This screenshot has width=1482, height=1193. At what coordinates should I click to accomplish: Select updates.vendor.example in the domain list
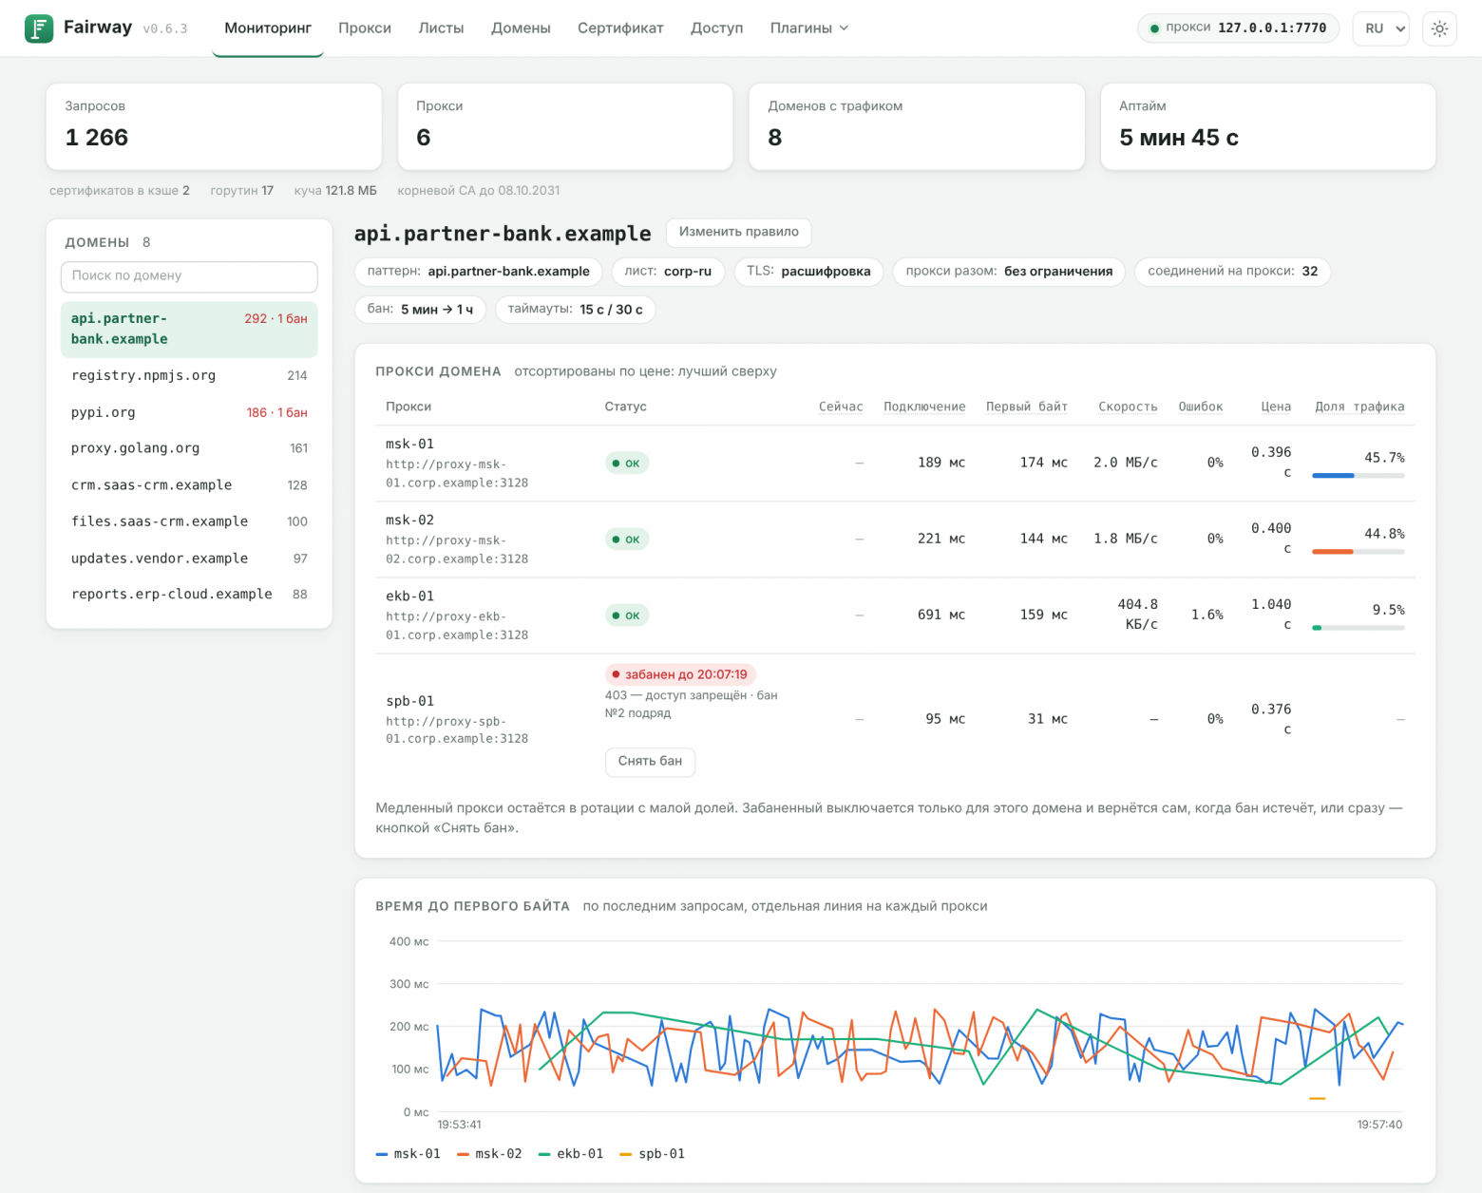tap(189, 559)
